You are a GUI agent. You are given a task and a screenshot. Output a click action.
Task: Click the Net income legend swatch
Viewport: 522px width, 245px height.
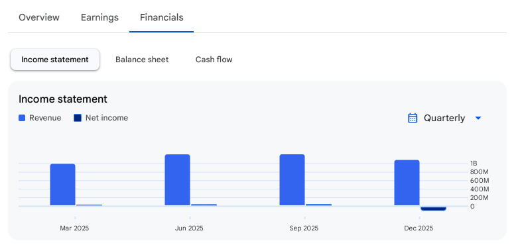78,118
